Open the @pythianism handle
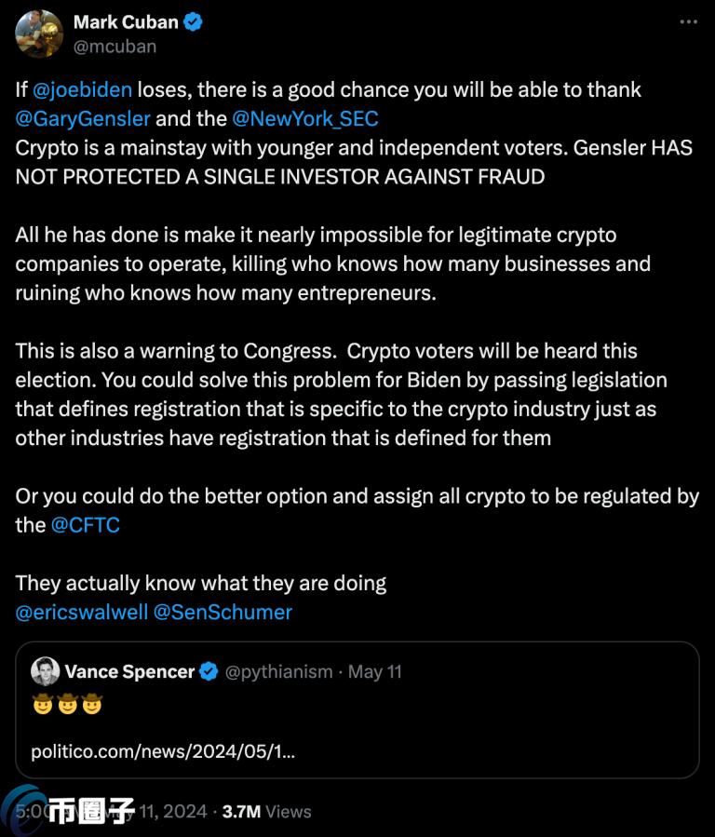 278,671
